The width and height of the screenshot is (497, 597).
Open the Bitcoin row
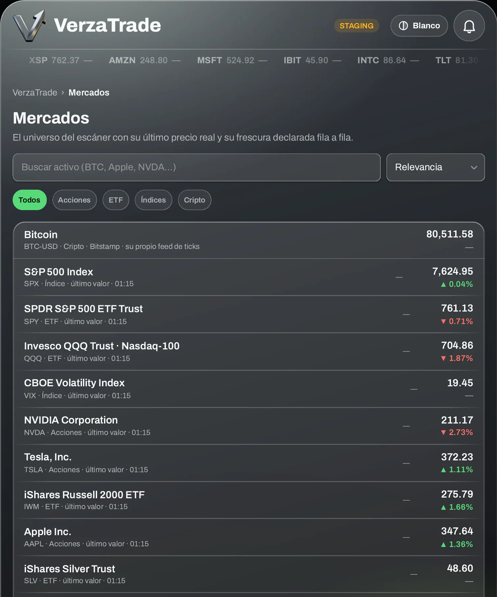click(248, 240)
